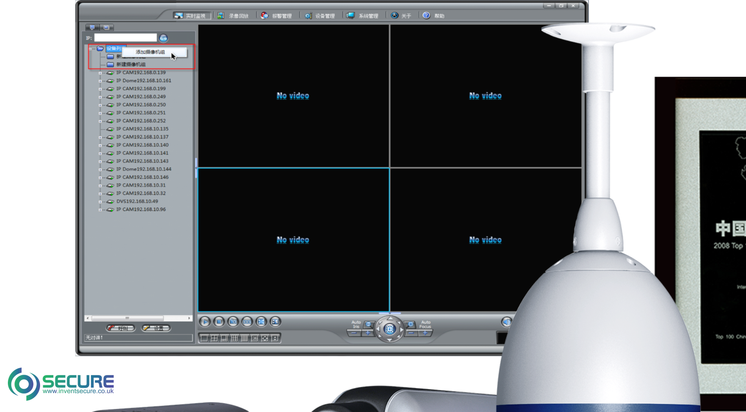Image resolution: width=746 pixels, height=412 pixels.
Task: Click the device list horizontal scrollbar
Action: coord(127,318)
